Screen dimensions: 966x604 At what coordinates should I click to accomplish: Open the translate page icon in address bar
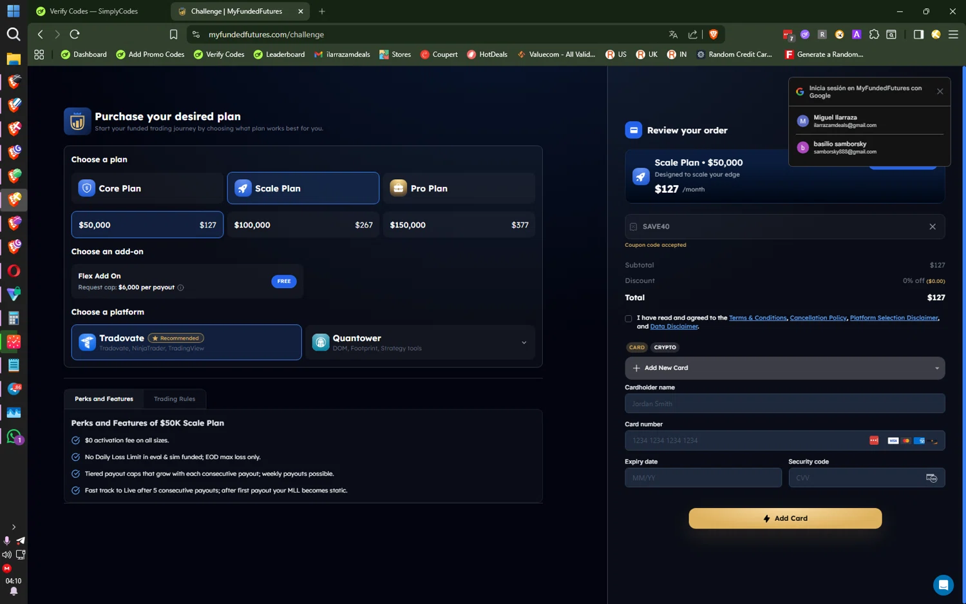click(x=673, y=34)
